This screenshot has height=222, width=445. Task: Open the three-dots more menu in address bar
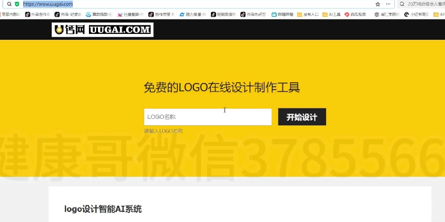(x=388, y=4)
